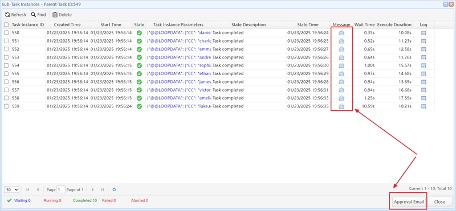The width and height of the screenshot is (456, 211).
Task: Open message icon for task 558
Action: coord(341,98)
